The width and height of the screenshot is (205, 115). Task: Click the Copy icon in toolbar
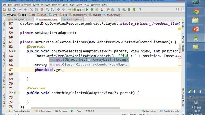(36, 10)
